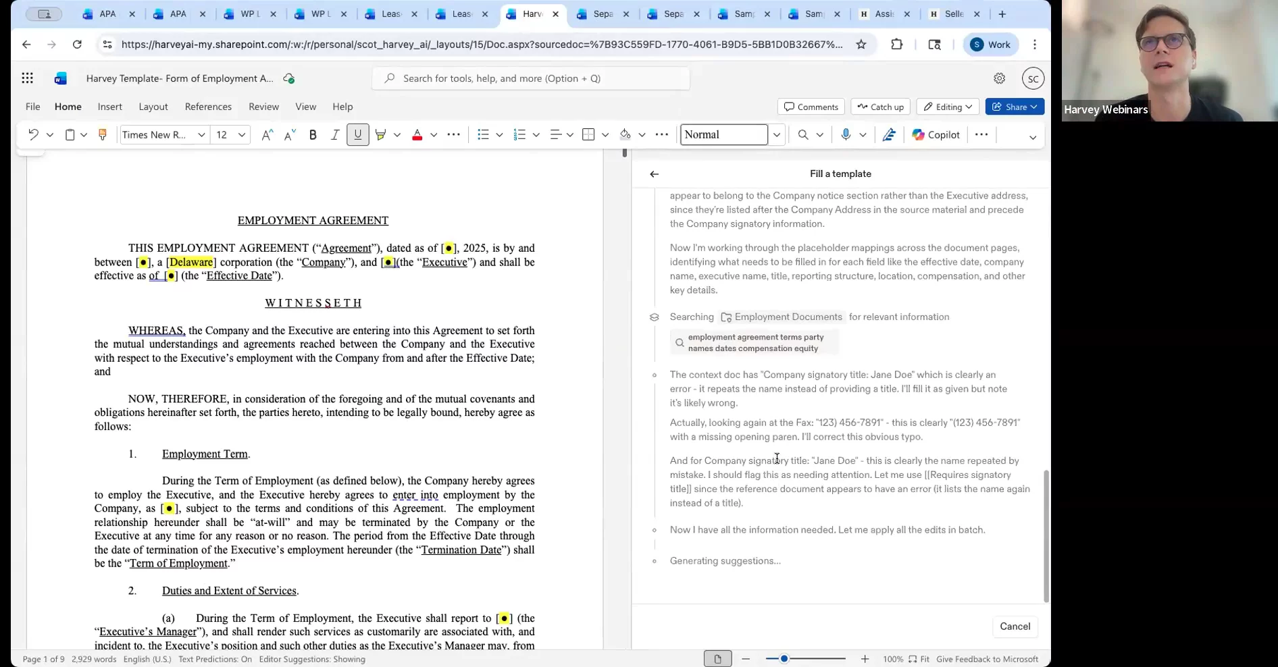Click the Undo arrow icon
The image size is (1278, 667).
(33, 135)
